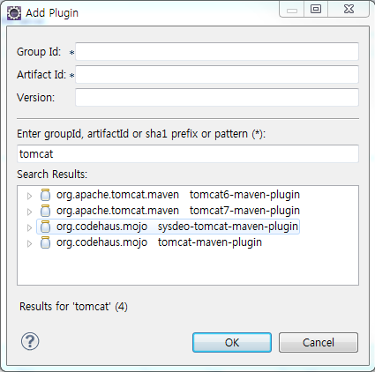Expand the tomcat7-maven-plugin tree node
375x372 pixels.
click(29, 212)
